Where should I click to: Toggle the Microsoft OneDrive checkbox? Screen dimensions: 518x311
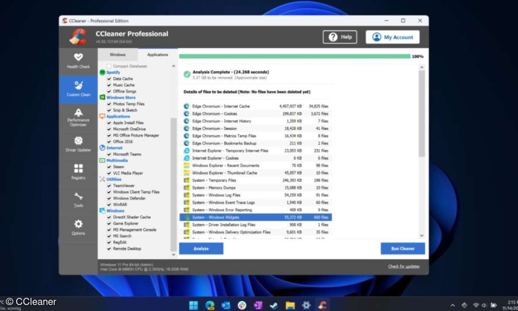tap(109, 129)
